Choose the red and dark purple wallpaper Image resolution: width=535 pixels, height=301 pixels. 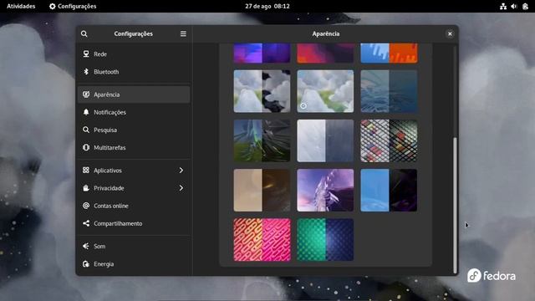coord(325,54)
